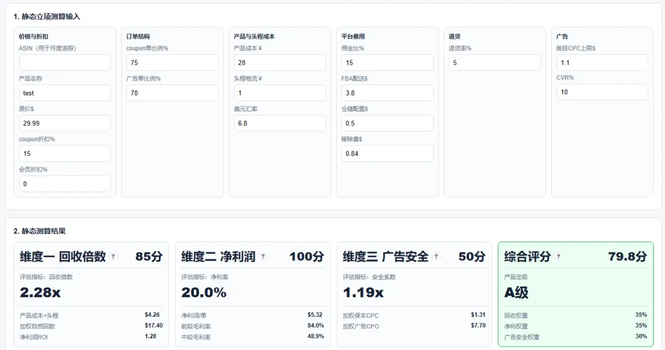The height and width of the screenshot is (350, 665).
Task: Edit the FBA配送$ field showing 3.8
Action: tap(387, 93)
